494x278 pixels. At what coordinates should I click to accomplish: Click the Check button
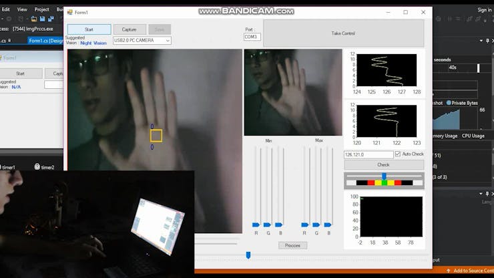tap(383, 164)
